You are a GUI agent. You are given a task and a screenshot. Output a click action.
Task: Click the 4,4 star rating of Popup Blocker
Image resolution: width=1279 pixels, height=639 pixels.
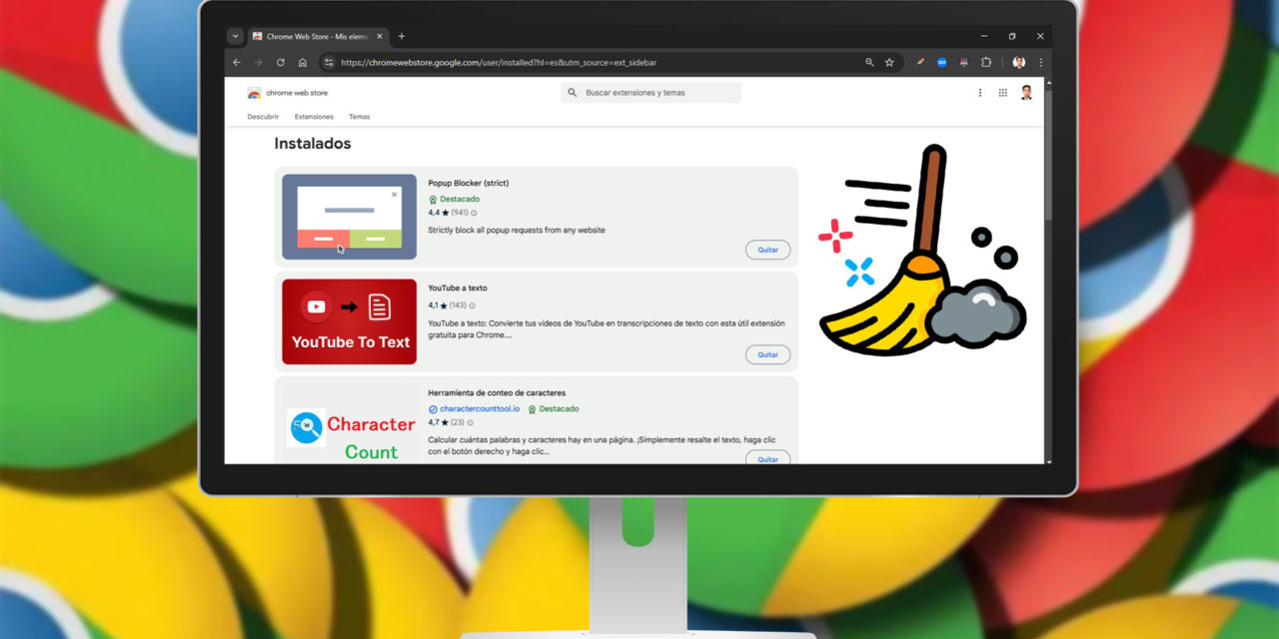(x=438, y=213)
